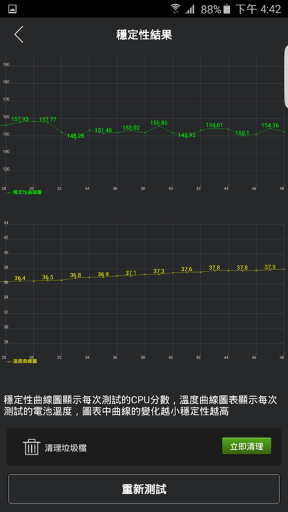Select the 36.5 temperature data point
Image resolution: width=288 pixels, height=512 pixels.
click(48, 277)
